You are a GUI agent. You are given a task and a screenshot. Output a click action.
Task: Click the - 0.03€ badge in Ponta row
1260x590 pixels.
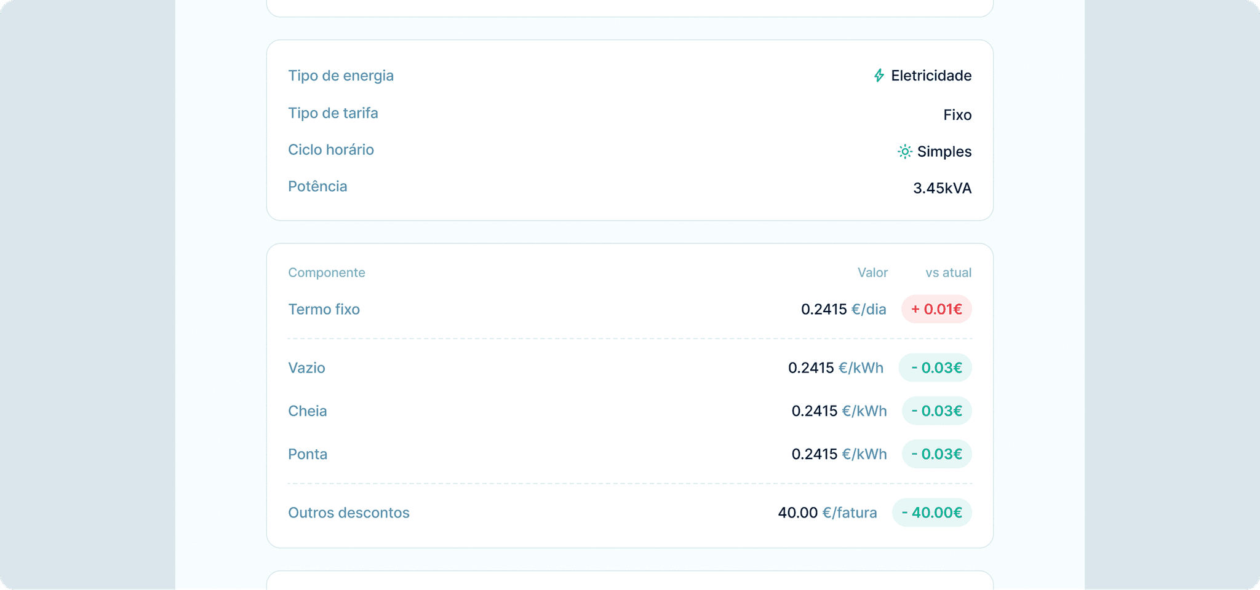pyautogui.click(x=936, y=454)
